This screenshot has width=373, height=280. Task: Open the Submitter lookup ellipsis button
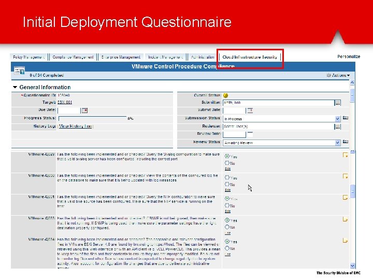pyautogui.click(x=338, y=103)
